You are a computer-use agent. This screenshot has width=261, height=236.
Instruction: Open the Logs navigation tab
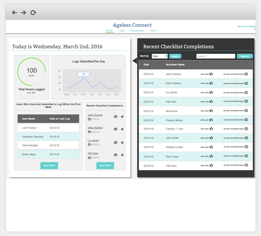tap(122, 31)
